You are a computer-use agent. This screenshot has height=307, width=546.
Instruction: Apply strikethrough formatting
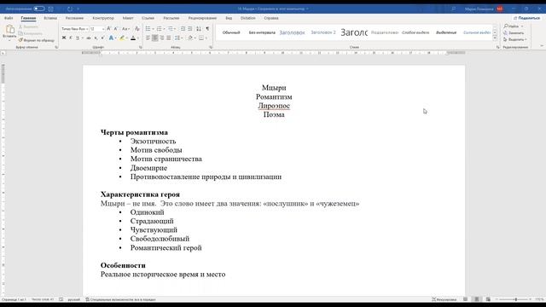click(x=89, y=38)
